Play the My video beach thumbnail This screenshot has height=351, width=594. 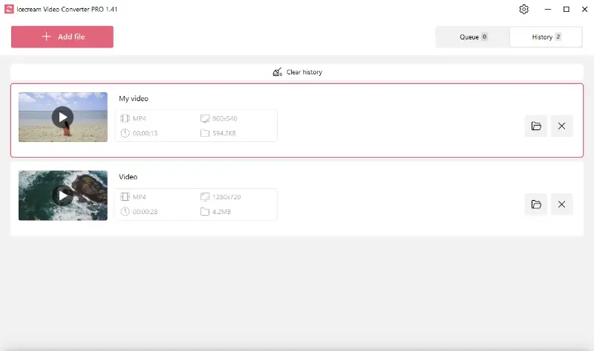(63, 117)
